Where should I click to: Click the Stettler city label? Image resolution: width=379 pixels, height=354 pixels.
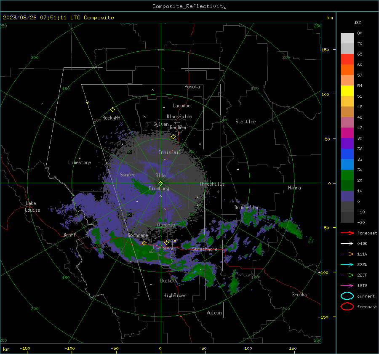tap(246, 122)
